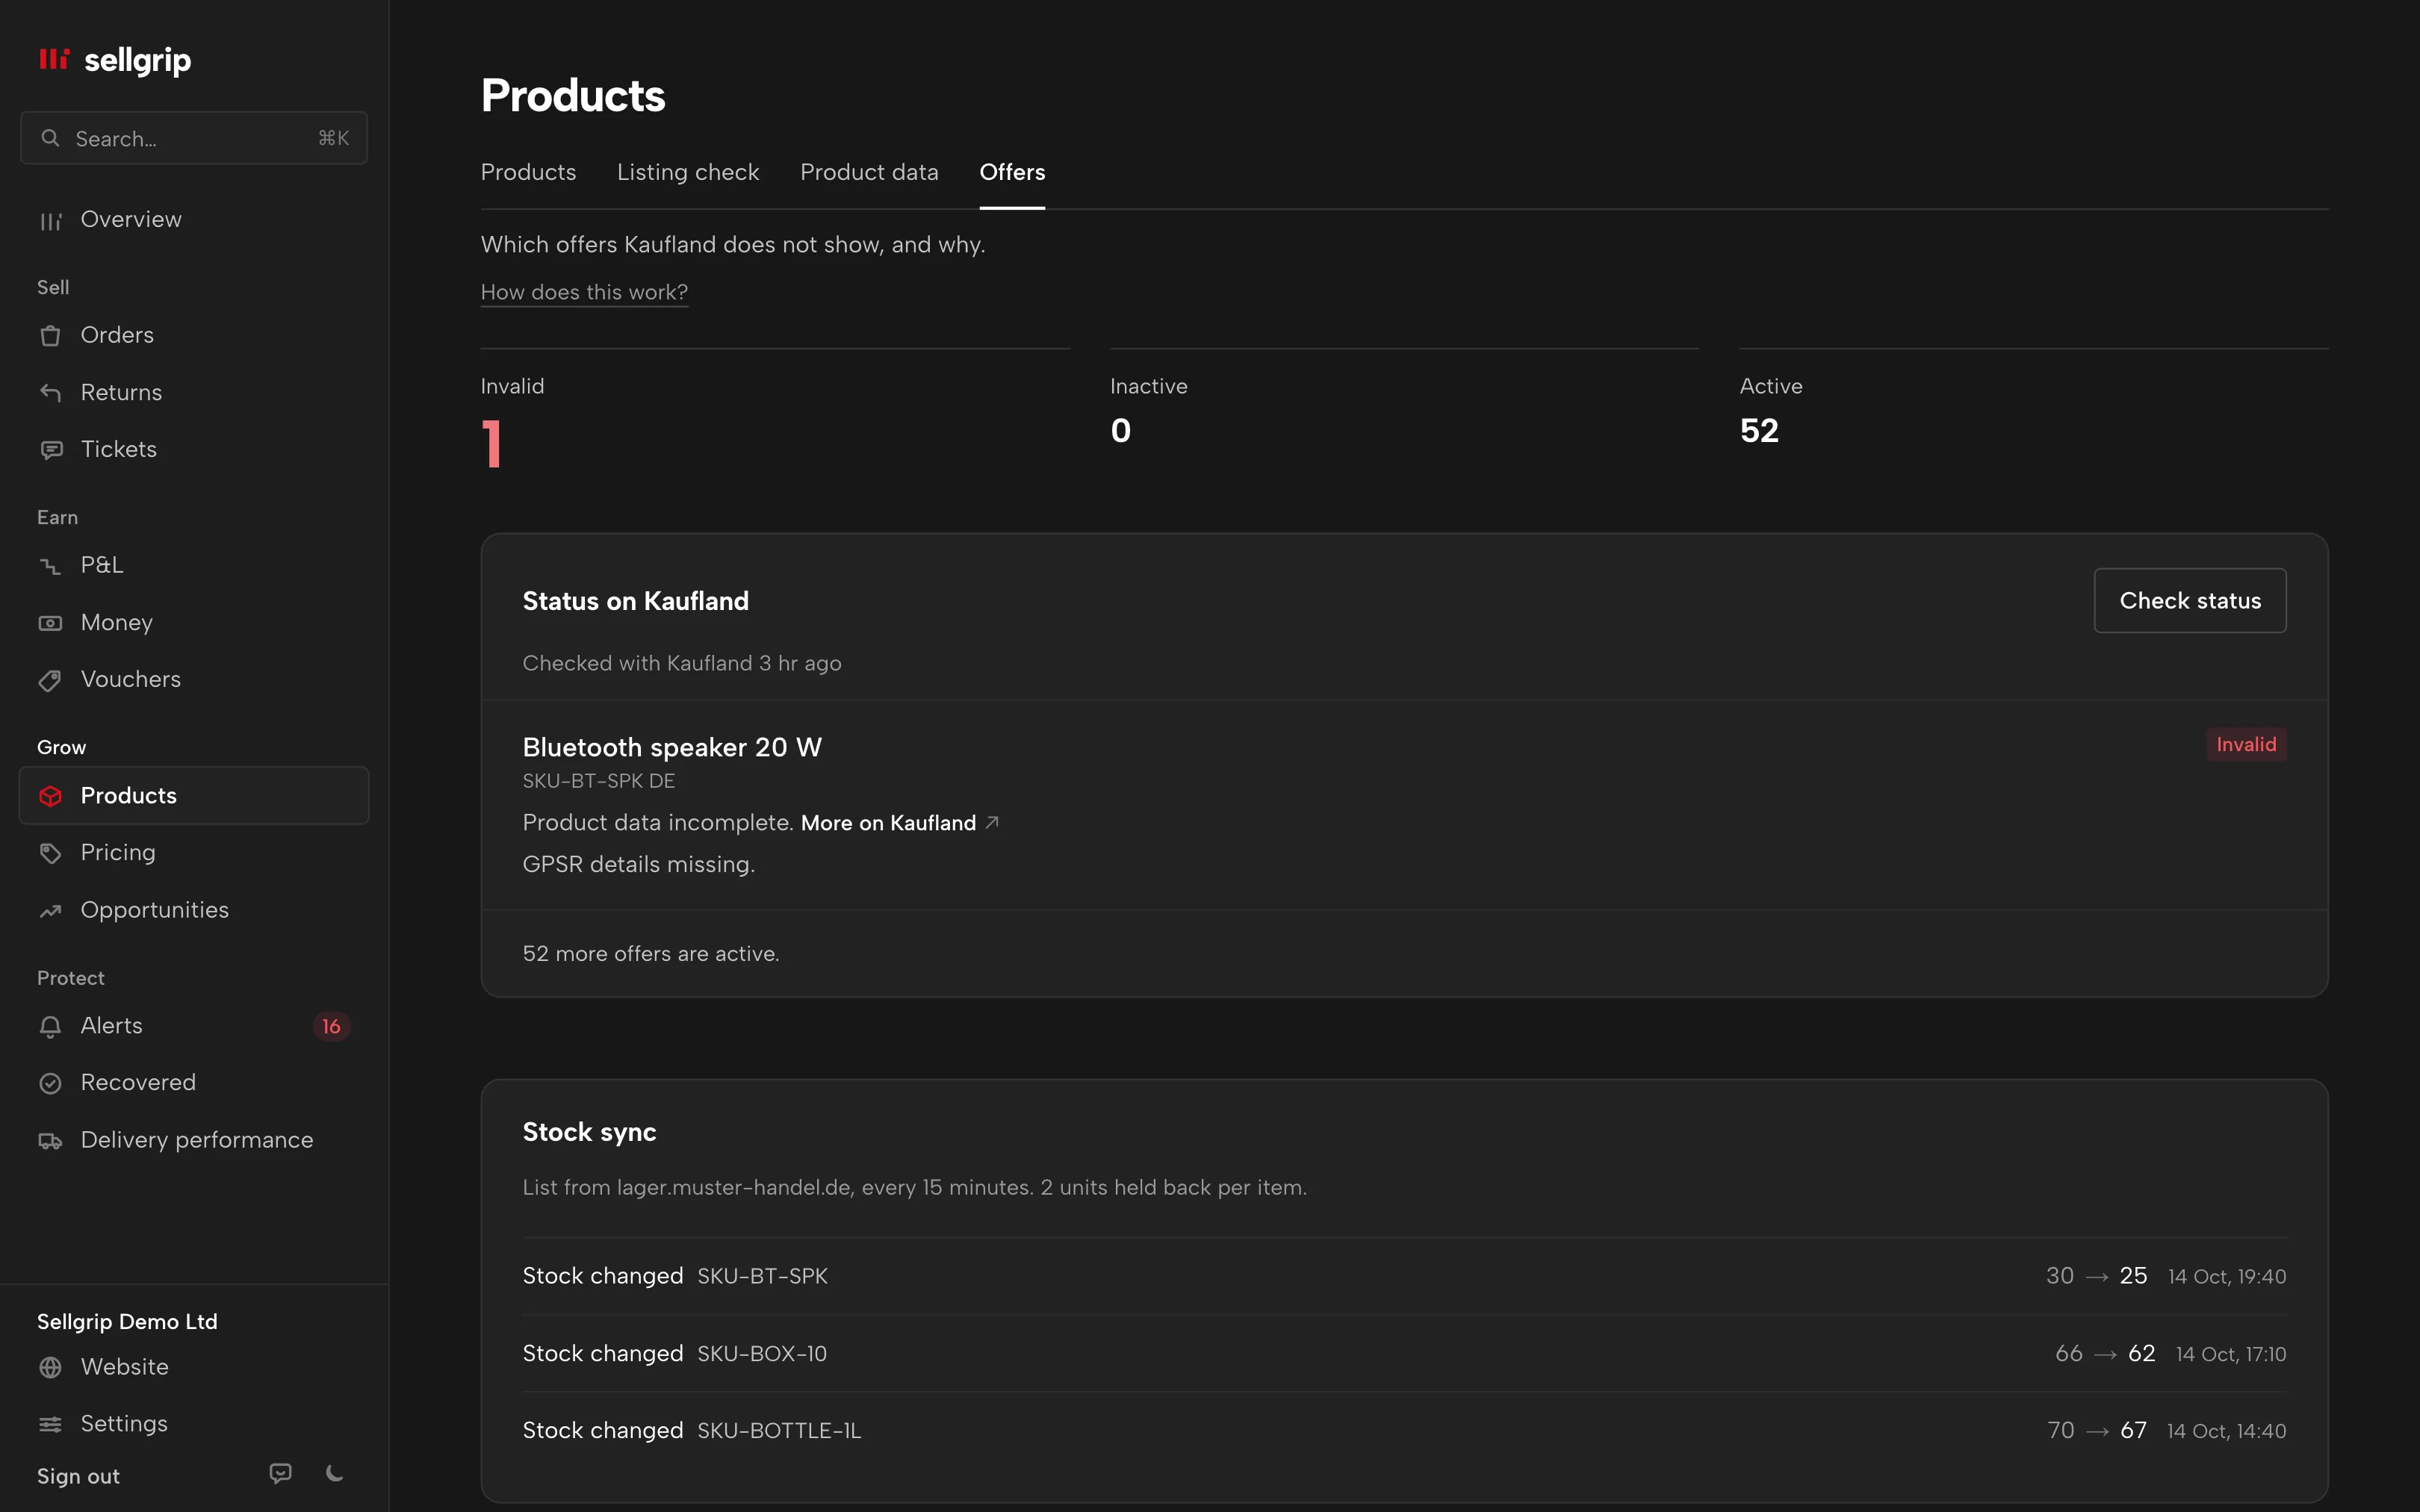This screenshot has width=2420, height=1512.
Task: Select the Offers tab
Action: coord(1012,172)
